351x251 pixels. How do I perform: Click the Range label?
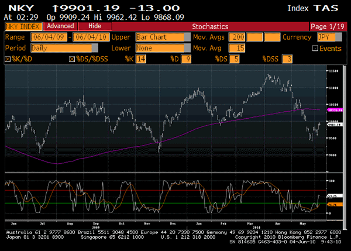click(x=15, y=37)
